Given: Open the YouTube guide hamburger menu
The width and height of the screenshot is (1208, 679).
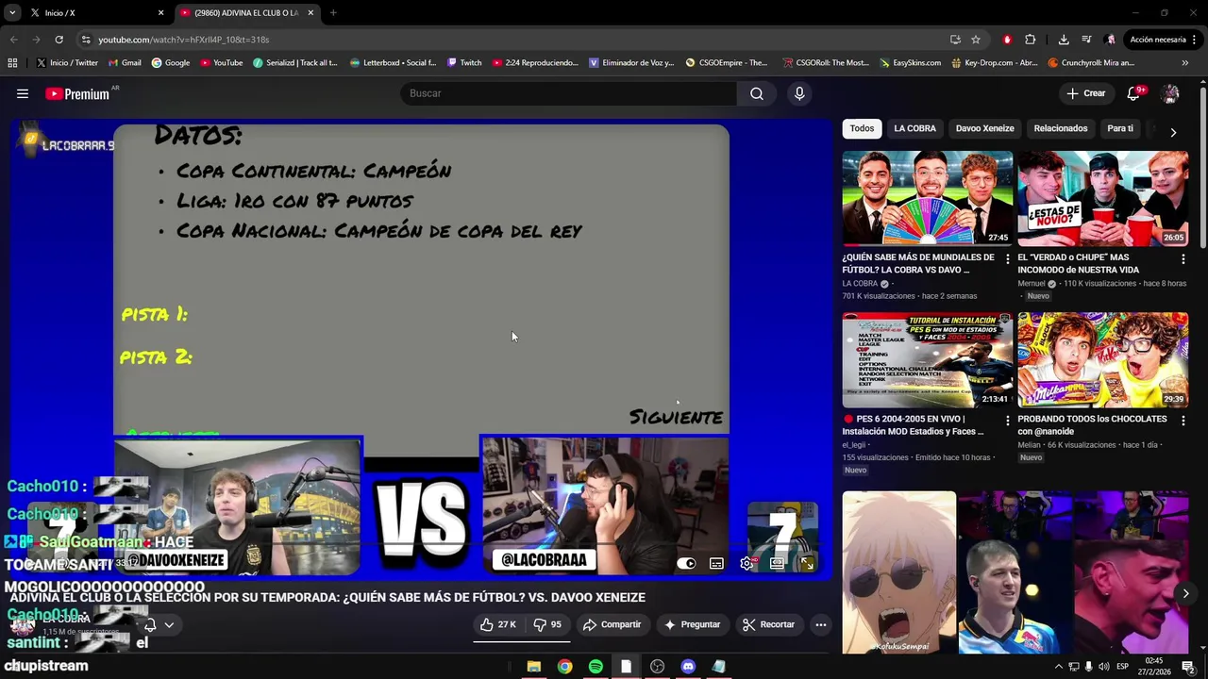Looking at the screenshot, I should [x=23, y=93].
